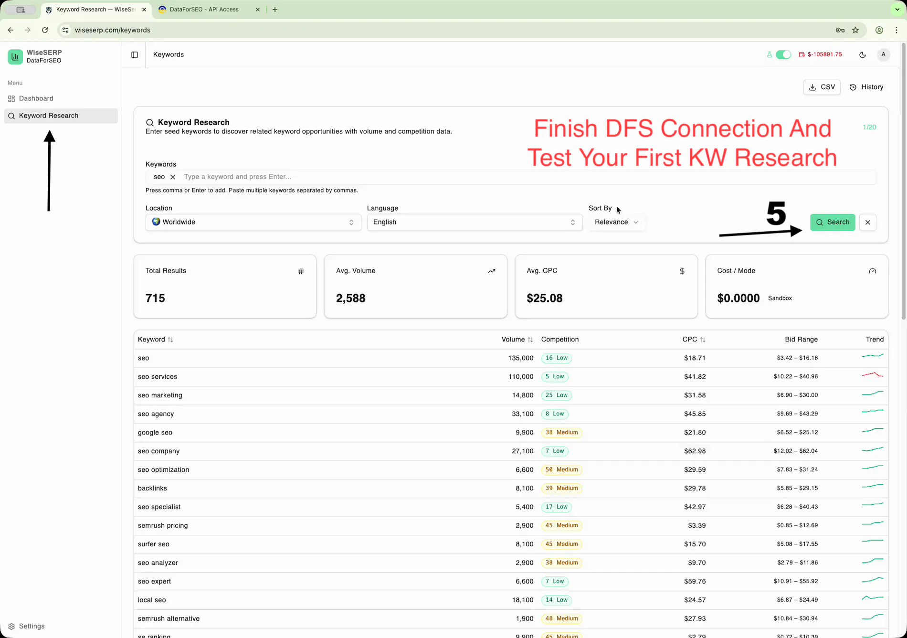View trend sparkline for seo services

pyautogui.click(x=873, y=376)
